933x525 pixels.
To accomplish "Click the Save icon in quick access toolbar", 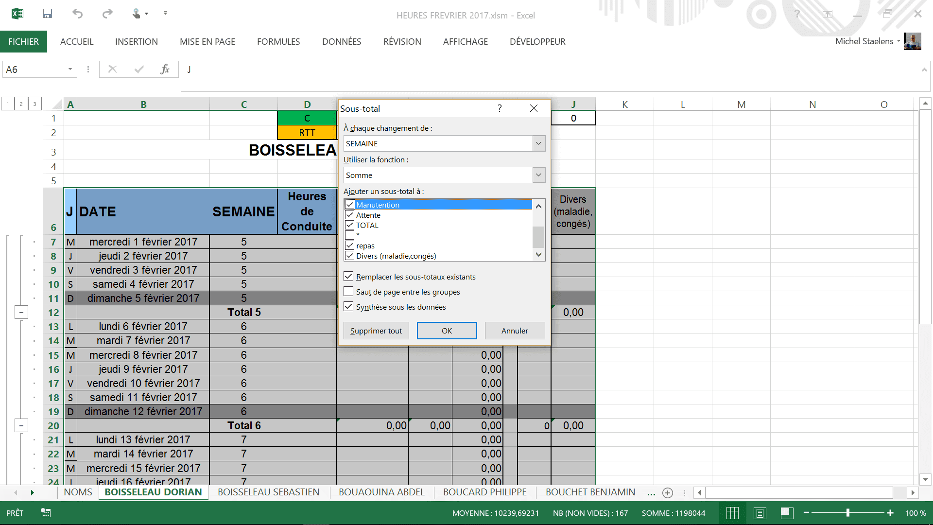I will point(47,14).
